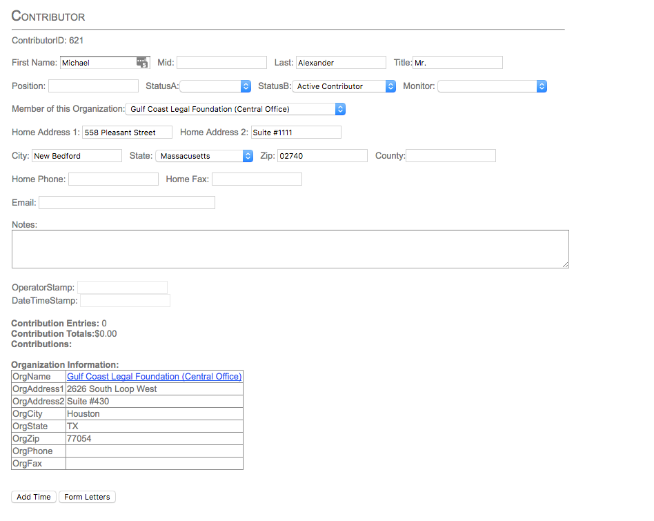
Task: Edit the Home Address 2 Suite field
Action: [296, 132]
